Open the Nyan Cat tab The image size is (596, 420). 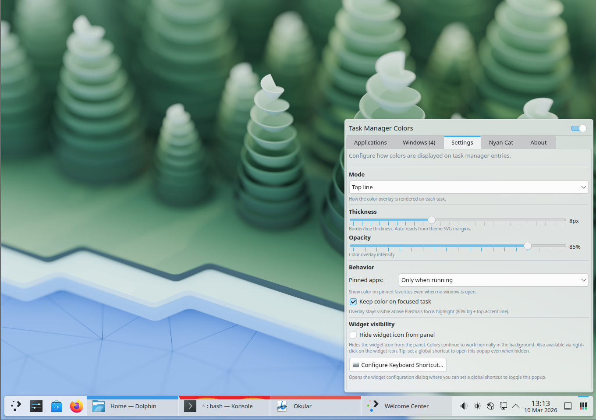pyautogui.click(x=501, y=142)
